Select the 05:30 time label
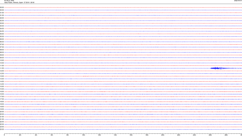 [x=2, y=37]
